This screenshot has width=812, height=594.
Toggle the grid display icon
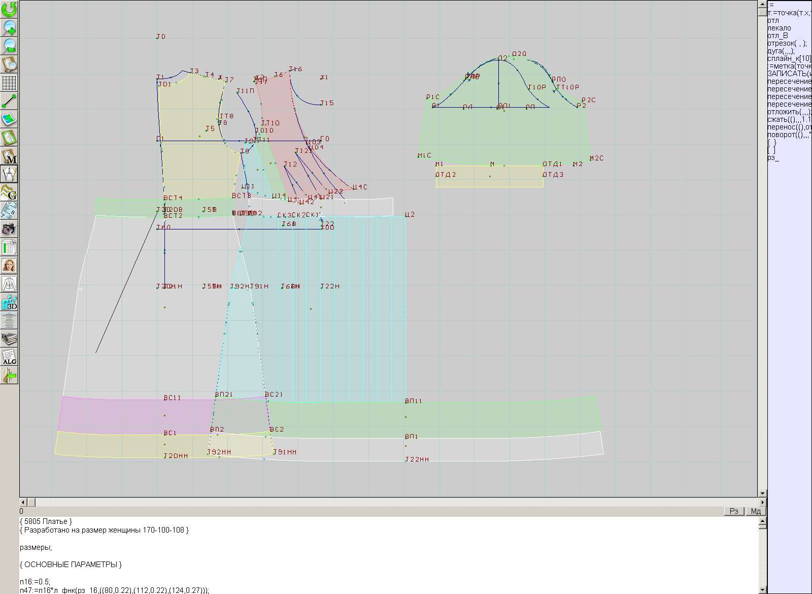[x=9, y=82]
